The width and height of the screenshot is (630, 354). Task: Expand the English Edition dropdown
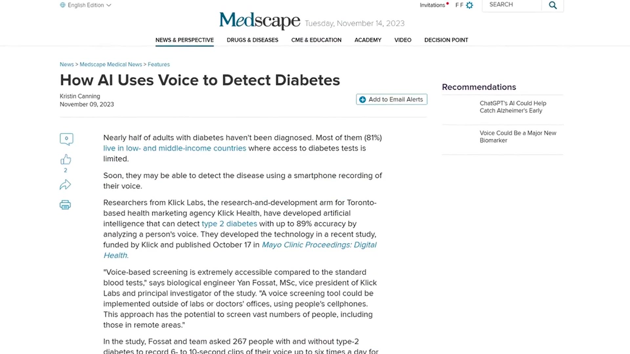(86, 5)
